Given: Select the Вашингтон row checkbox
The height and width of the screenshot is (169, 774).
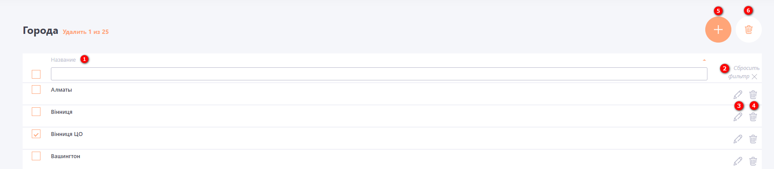Looking at the screenshot, I should pyautogui.click(x=36, y=156).
